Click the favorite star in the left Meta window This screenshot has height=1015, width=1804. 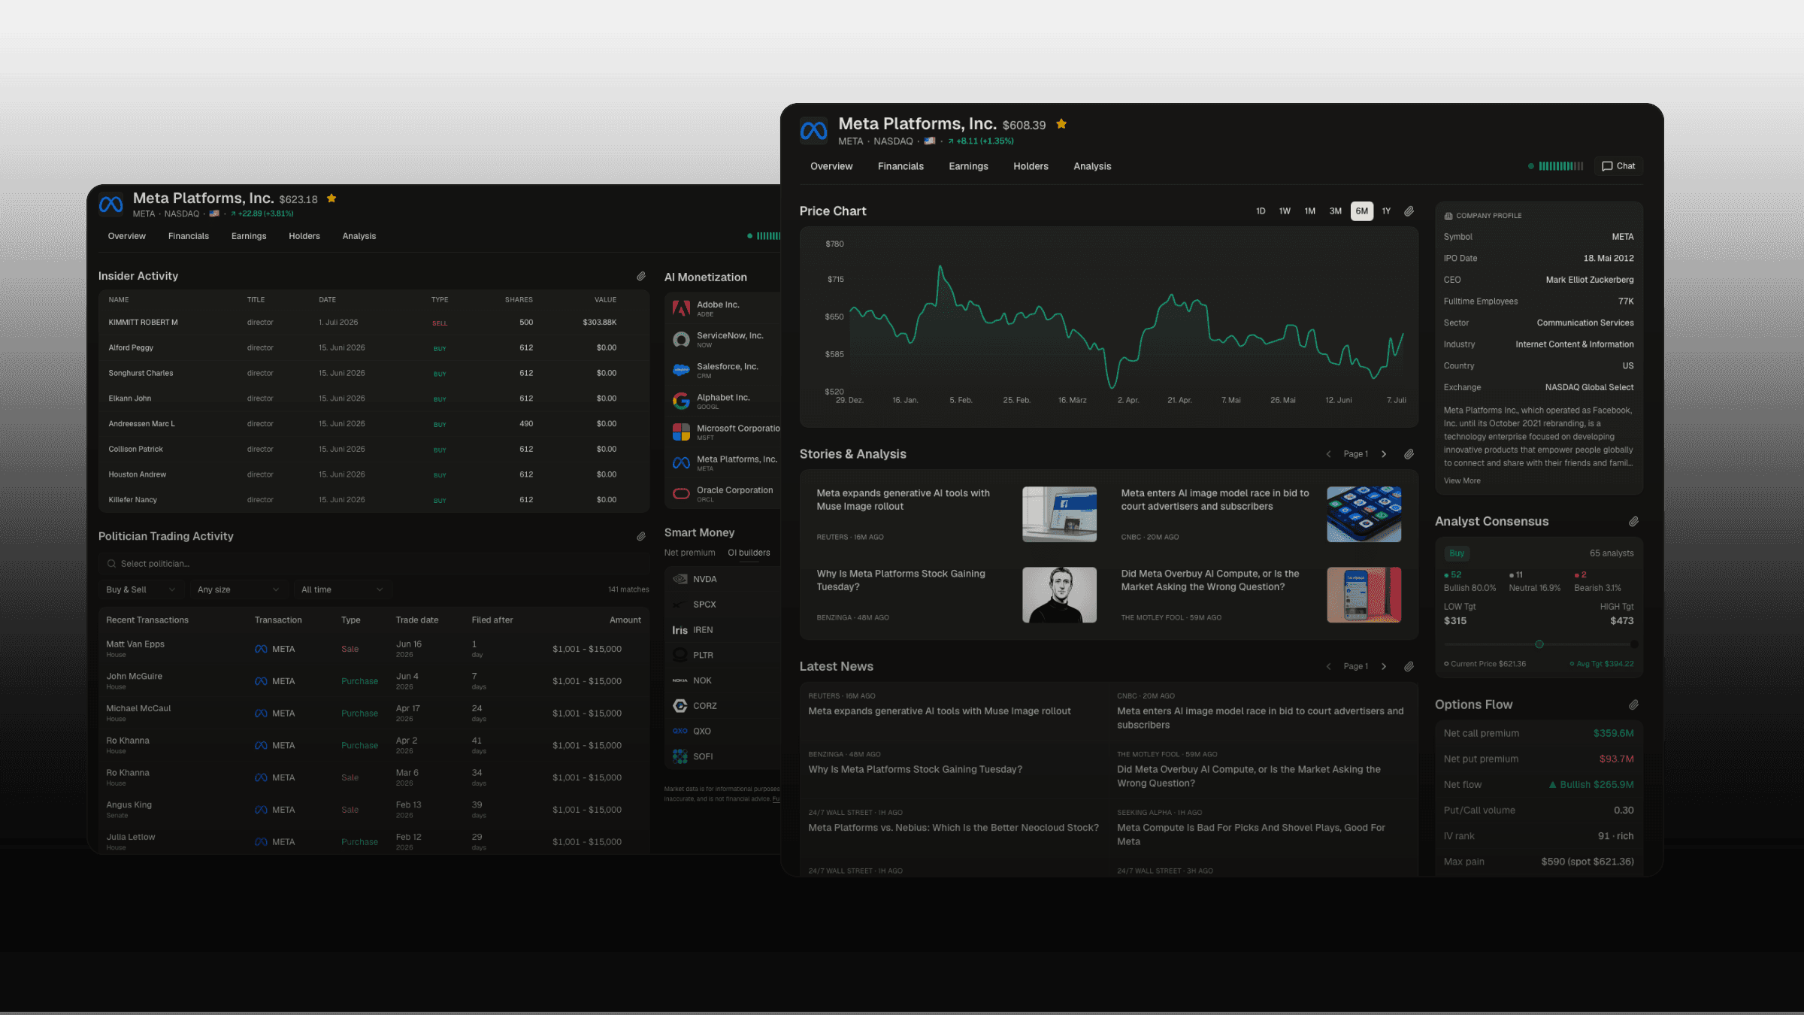[x=331, y=198]
